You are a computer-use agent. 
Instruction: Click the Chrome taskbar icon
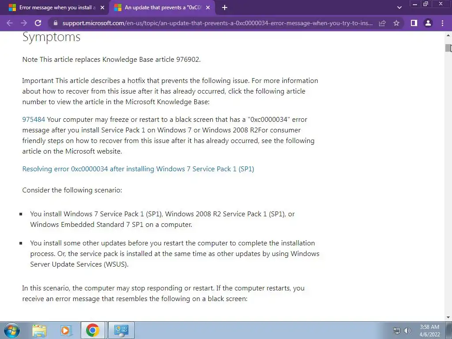(93, 330)
